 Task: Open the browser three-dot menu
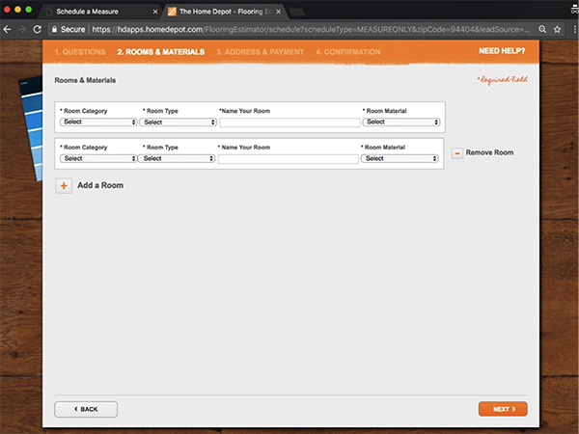pos(575,30)
